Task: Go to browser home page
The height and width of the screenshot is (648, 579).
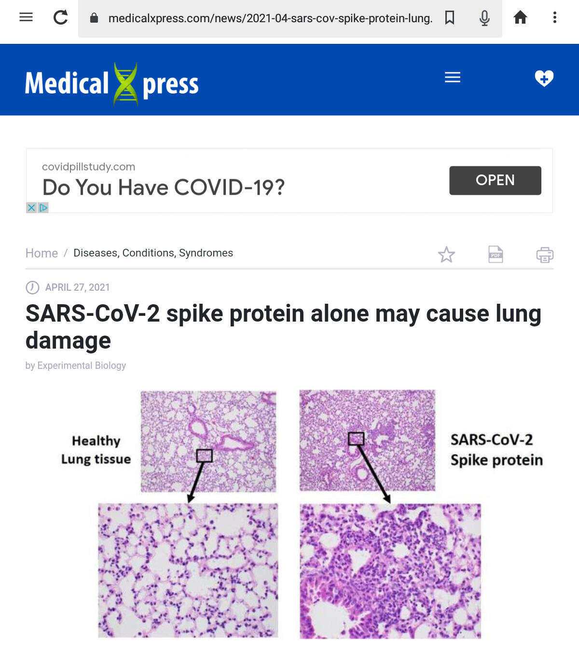Action: coord(520,18)
